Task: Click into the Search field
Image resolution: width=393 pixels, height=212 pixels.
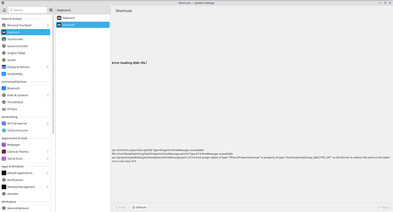Action: (x=27, y=10)
